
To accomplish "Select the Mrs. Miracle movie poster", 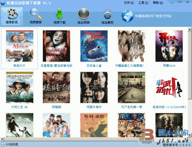I will click(x=20, y=46).
